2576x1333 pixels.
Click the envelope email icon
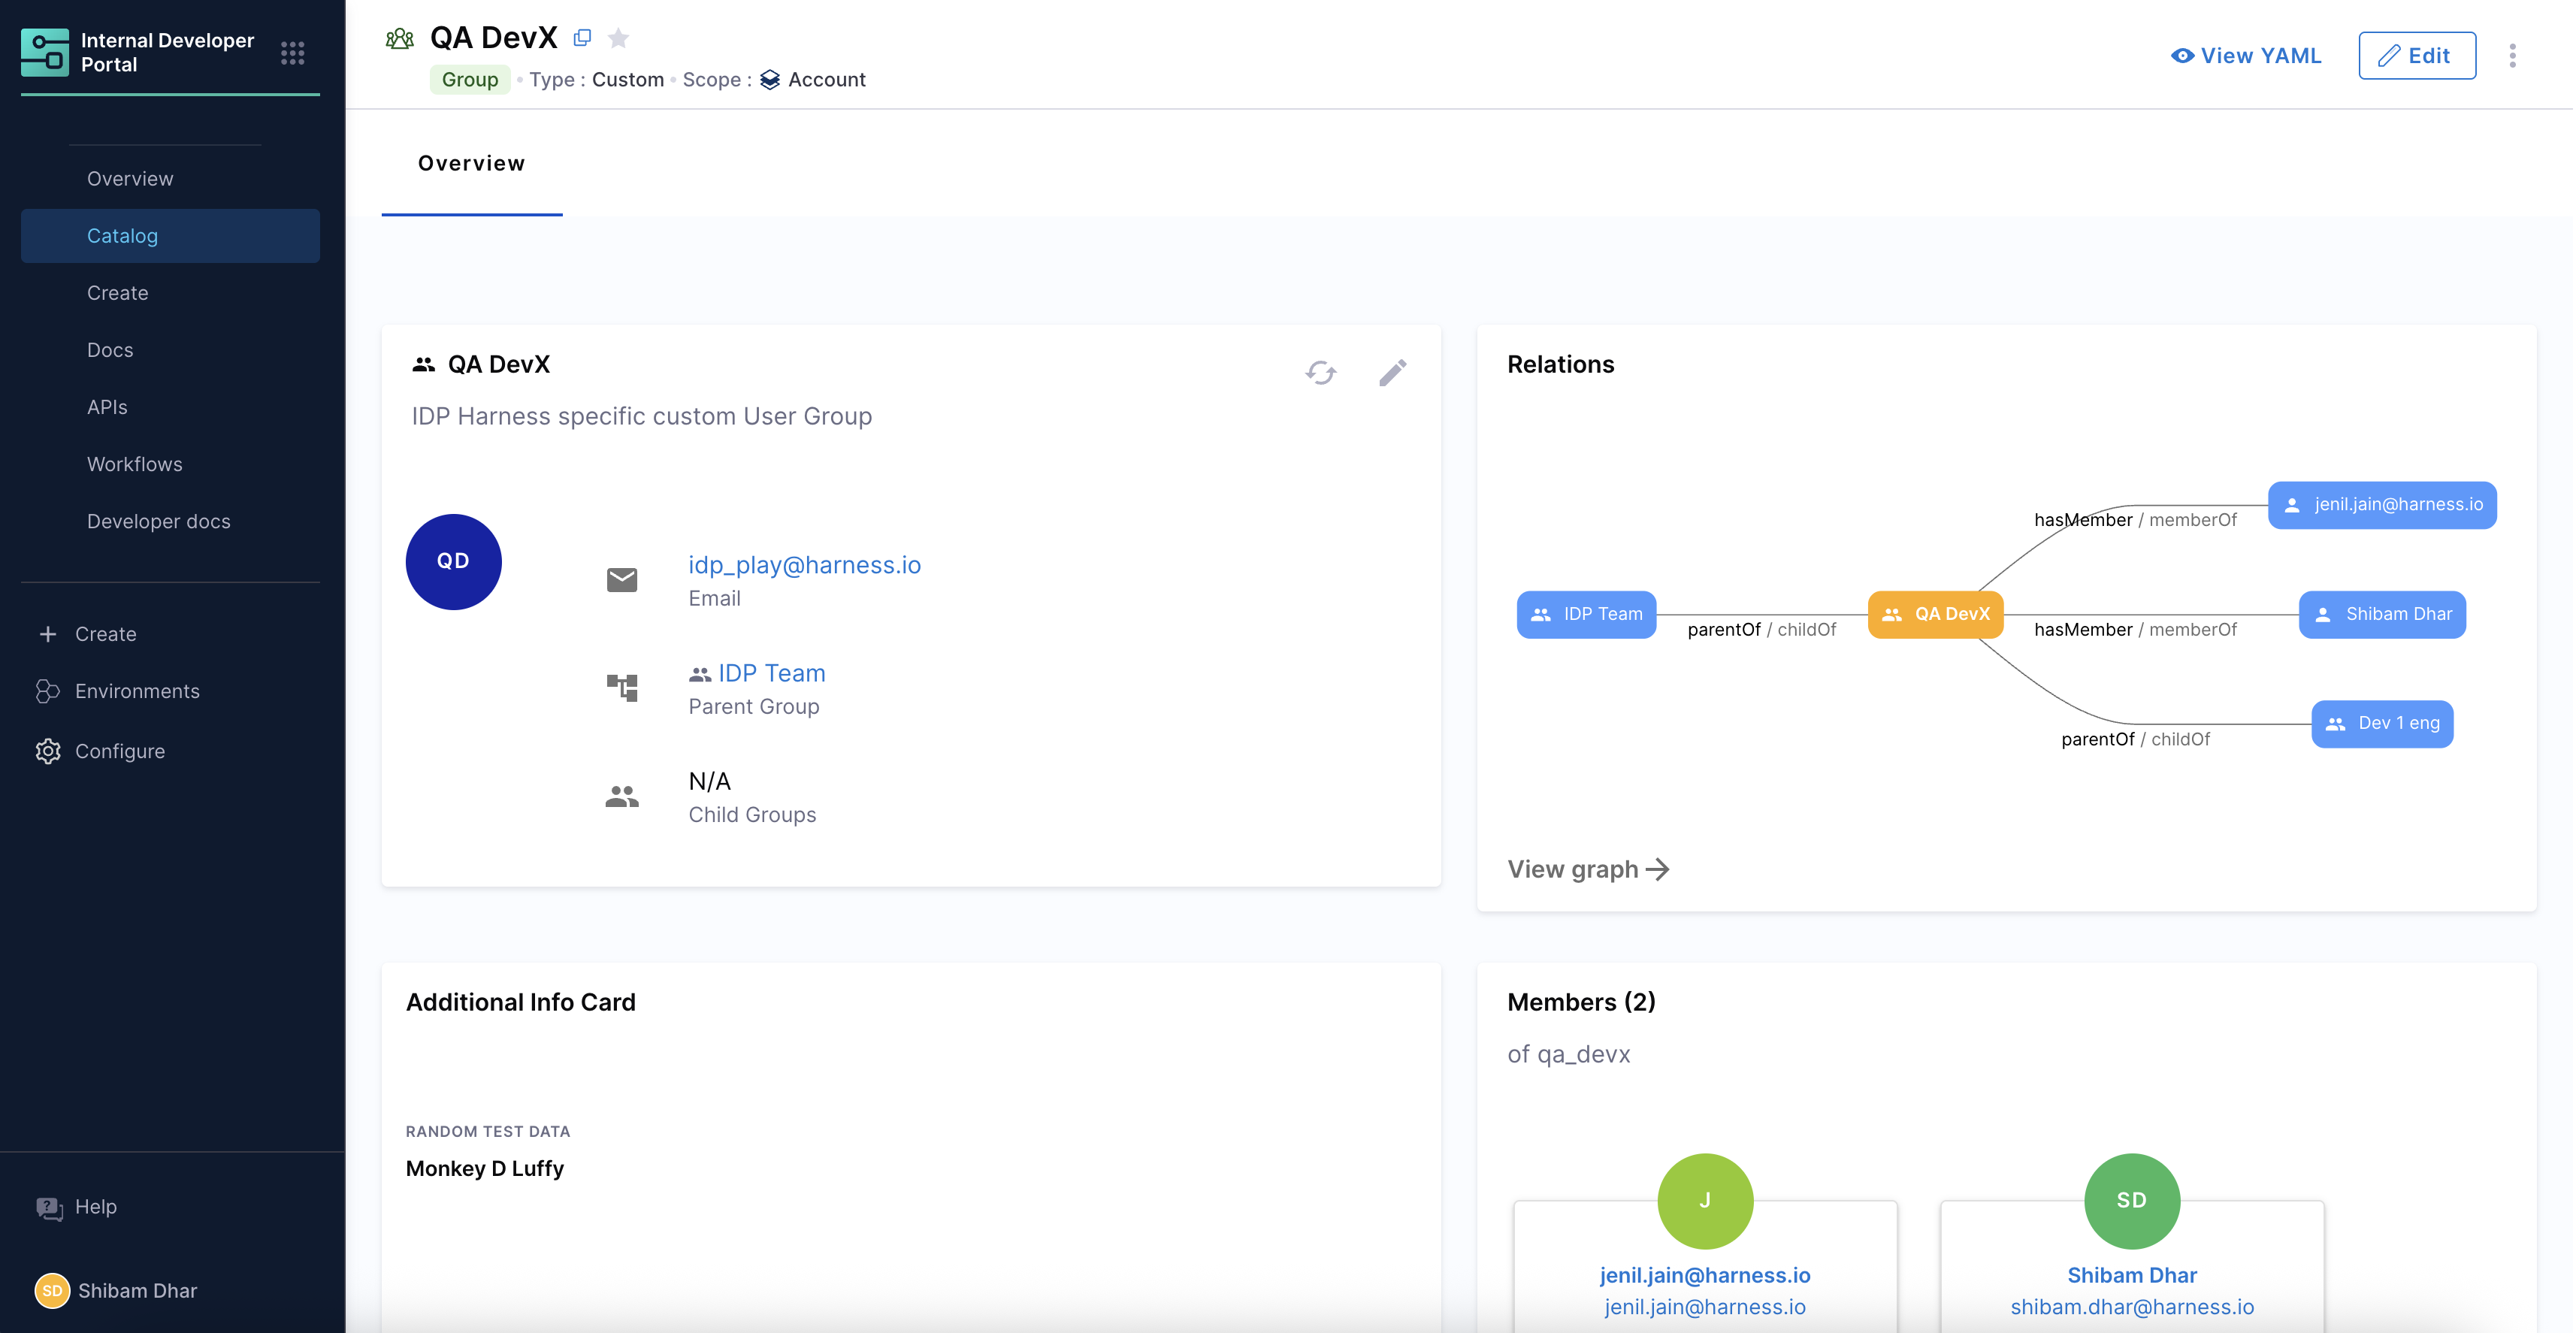coord(622,580)
